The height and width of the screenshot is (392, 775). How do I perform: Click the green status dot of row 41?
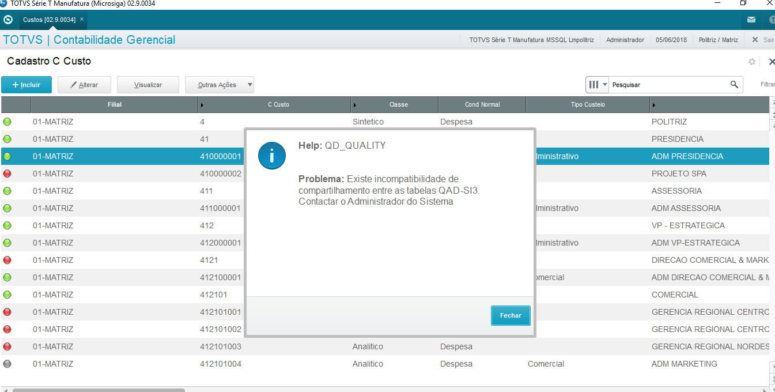point(7,139)
